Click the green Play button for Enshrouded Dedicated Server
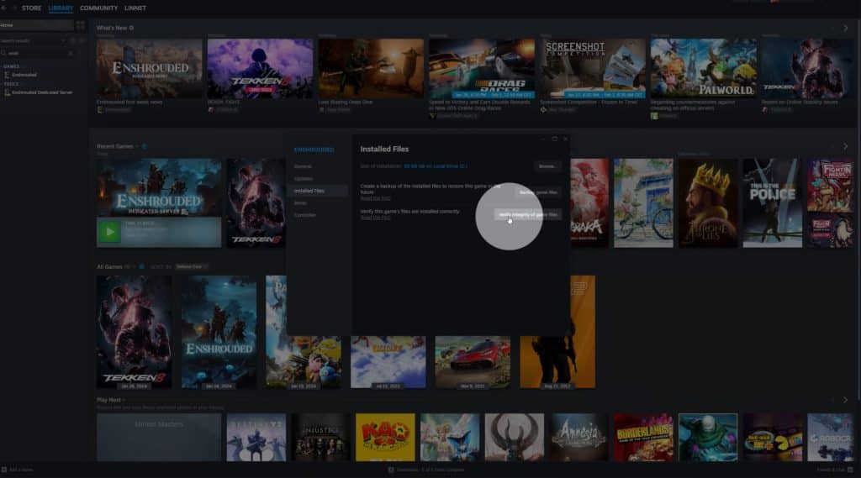Image resolution: width=861 pixels, height=478 pixels. (109, 232)
